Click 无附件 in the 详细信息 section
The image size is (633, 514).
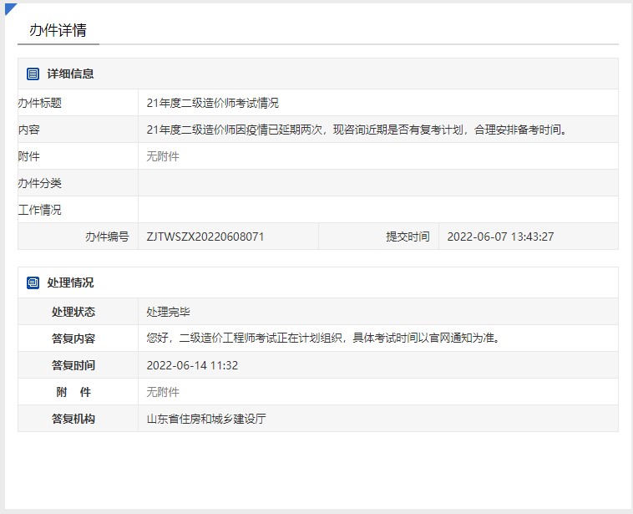[163, 156]
